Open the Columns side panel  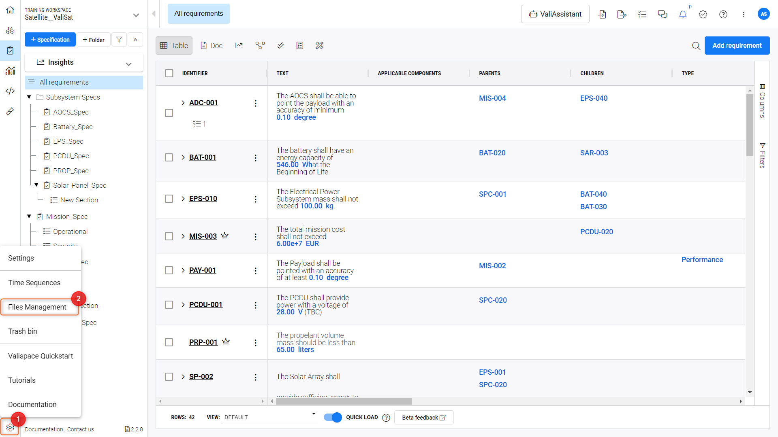tap(762, 101)
